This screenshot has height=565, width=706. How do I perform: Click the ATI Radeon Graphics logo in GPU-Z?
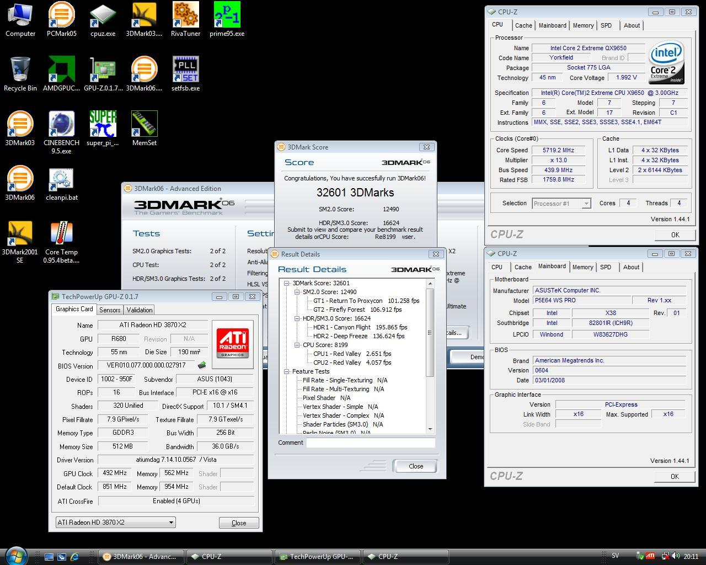coord(232,344)
